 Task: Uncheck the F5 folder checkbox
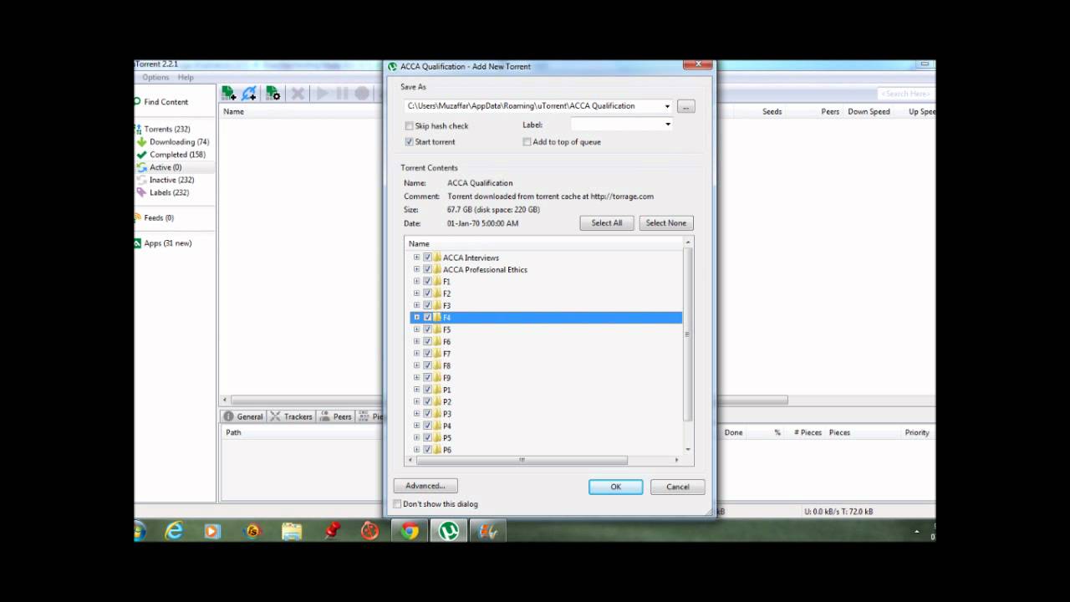tap(427, 329)
